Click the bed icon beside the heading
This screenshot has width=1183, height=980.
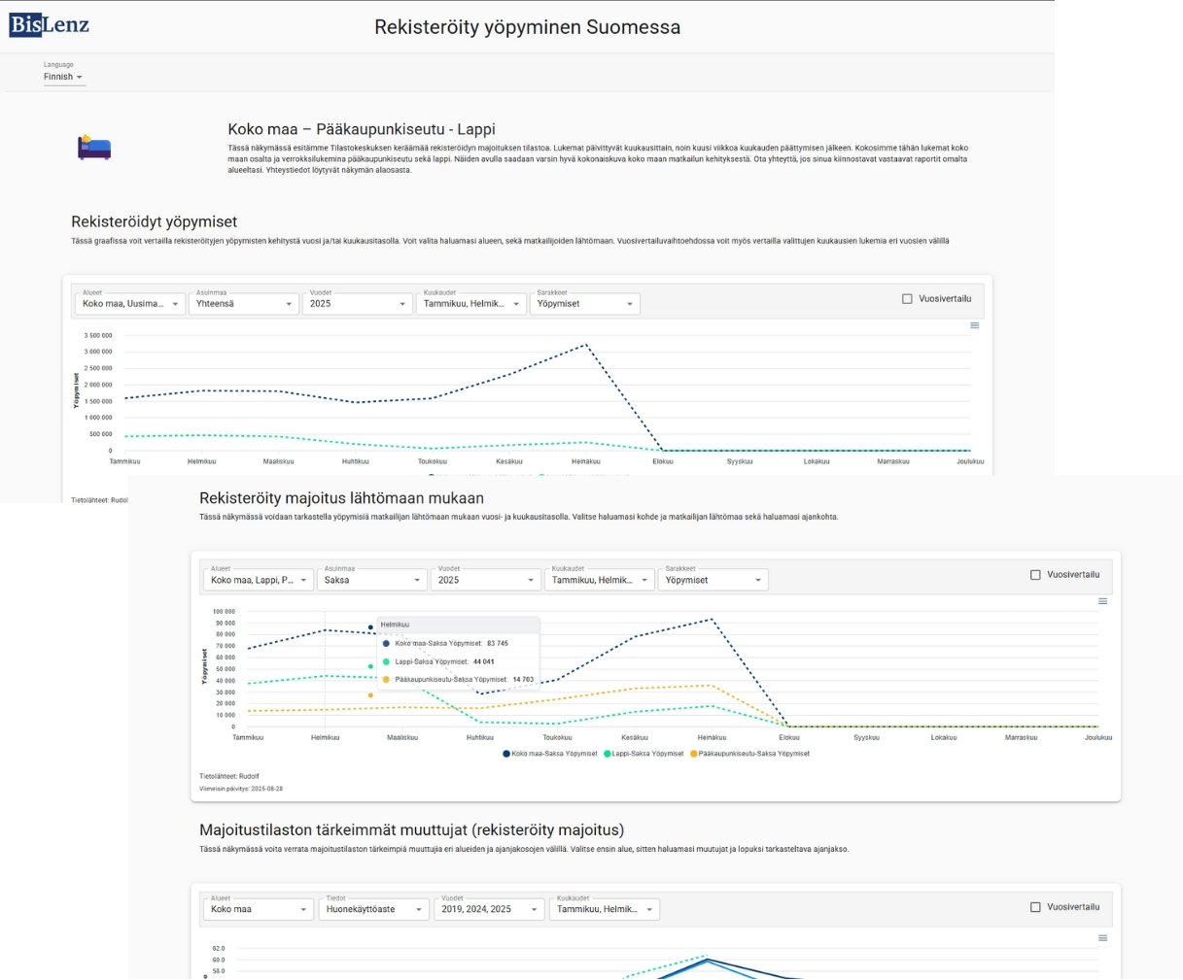(x=94, y=147)
